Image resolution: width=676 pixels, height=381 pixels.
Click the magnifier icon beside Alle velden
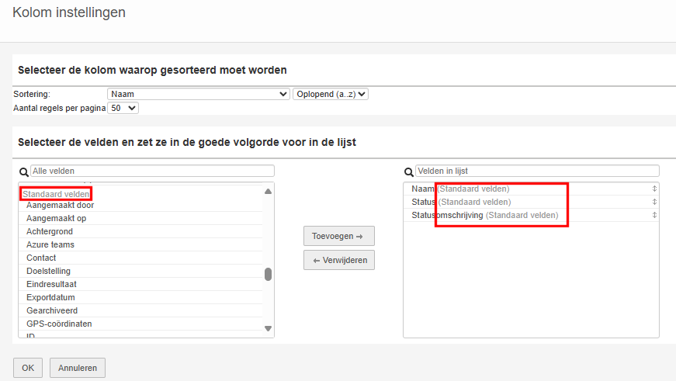tap(23, 172)
